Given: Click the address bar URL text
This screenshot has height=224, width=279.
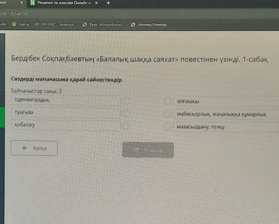Looking at the screenshot, I should click(x=14, y=14).
